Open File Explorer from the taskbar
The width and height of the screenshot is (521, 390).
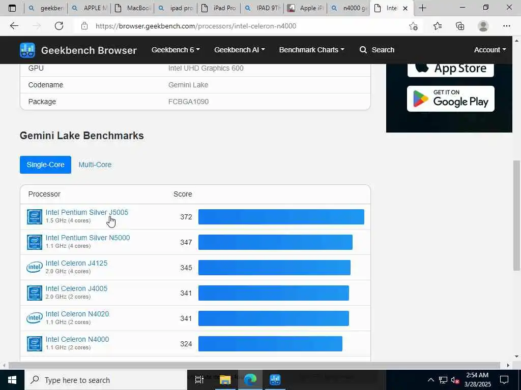(225, 380)
